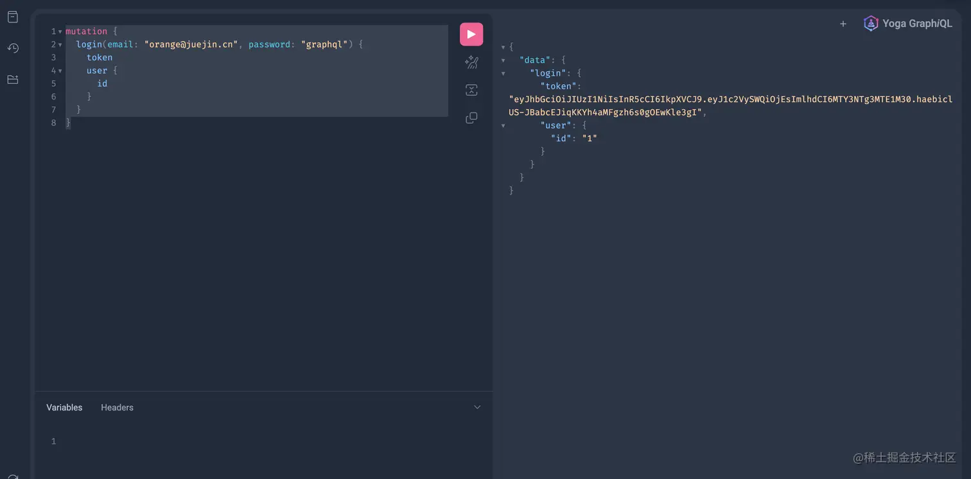Click the login field name in the query
The height and width of the screenshot is (479, 971).
pos(89,44)
